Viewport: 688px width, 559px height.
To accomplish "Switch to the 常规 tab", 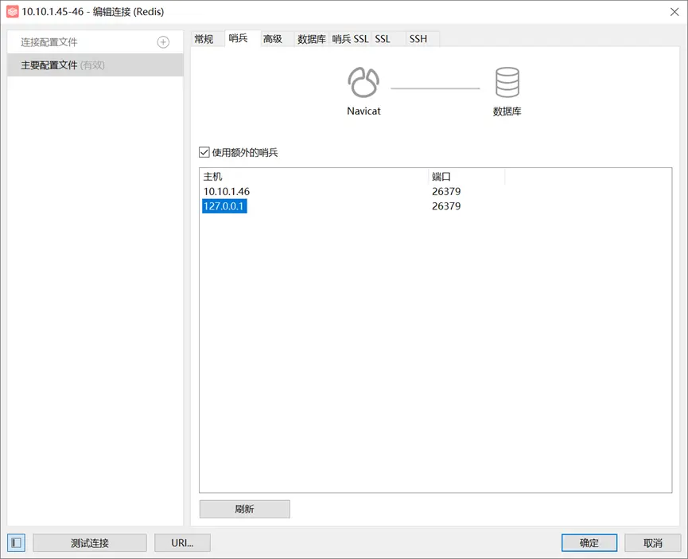I will pos(206,37).
